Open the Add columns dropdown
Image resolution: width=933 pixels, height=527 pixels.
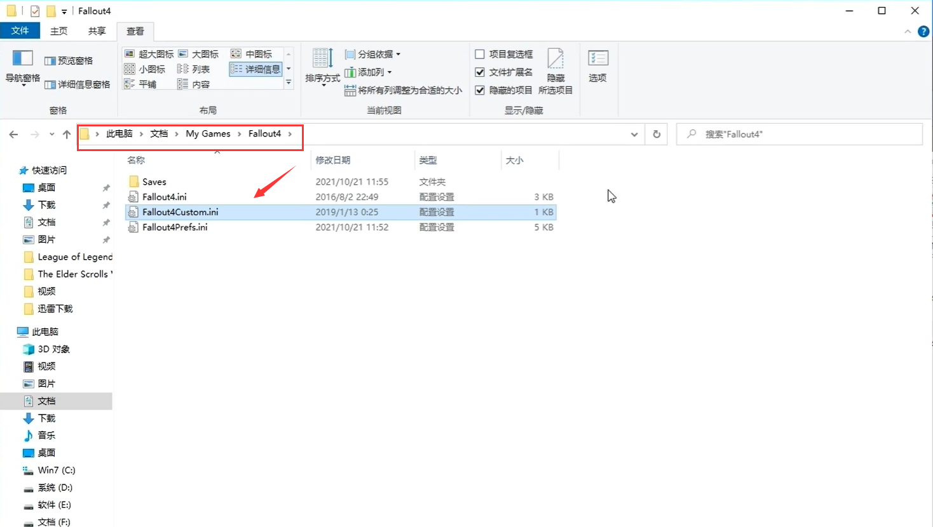click(x=368, y=72)
